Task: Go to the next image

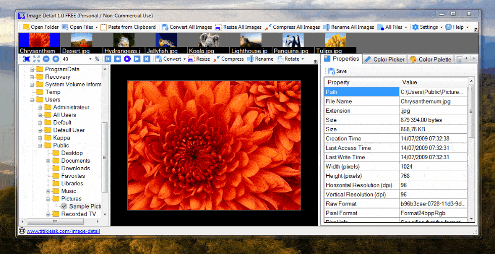Action: pyautogui.click(x=137, y=59)
